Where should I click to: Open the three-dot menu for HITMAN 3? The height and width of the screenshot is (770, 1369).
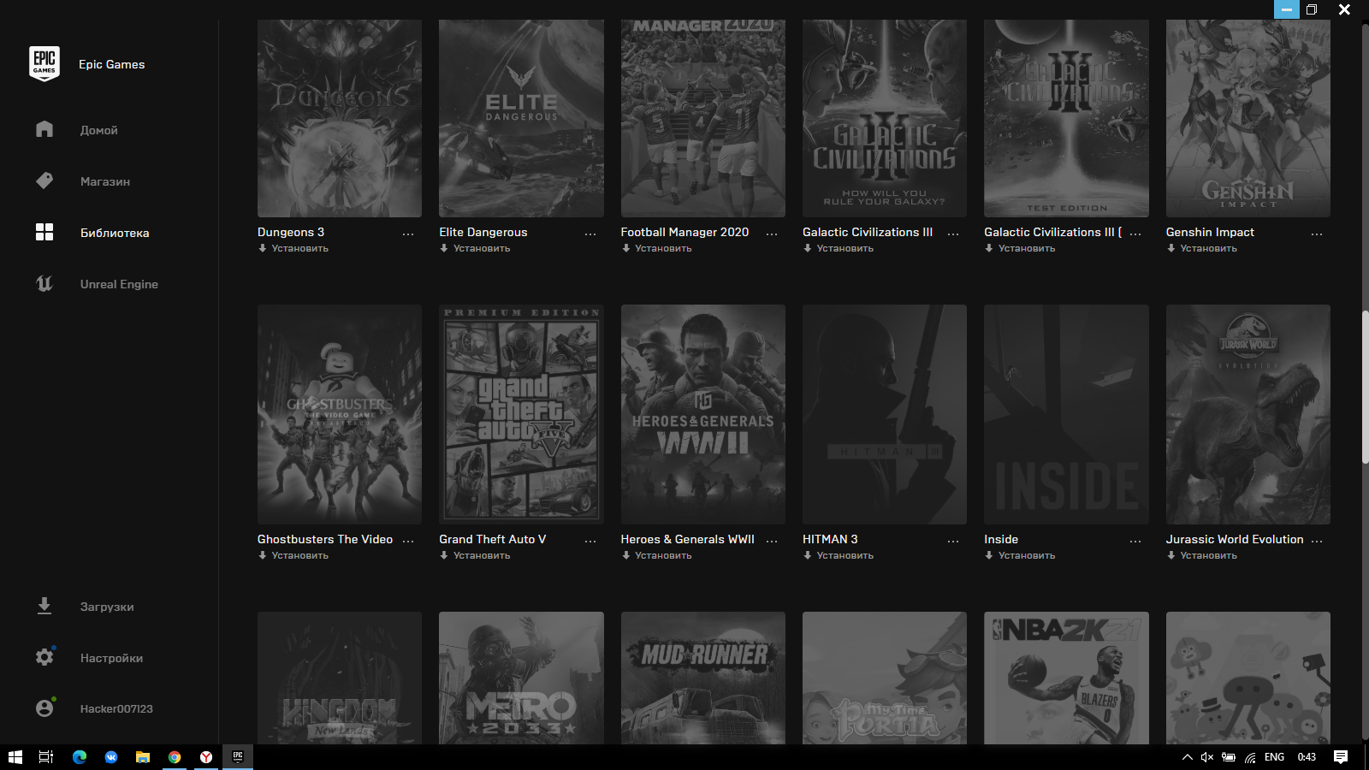point(953,541)
